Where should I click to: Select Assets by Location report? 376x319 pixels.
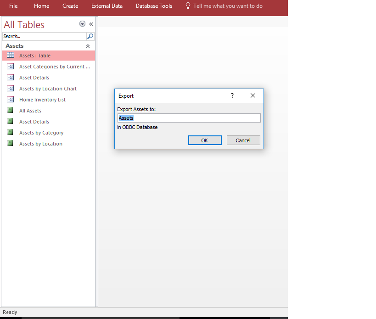pos(49,144)
